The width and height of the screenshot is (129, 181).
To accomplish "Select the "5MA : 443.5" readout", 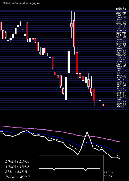I will (x=16, y=172).
